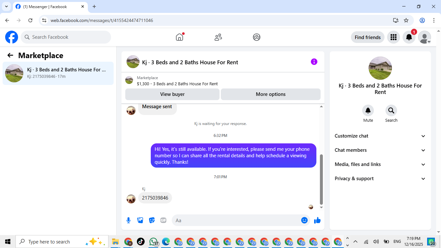Send a thumbs-up like
The image size is (441, 248).
317,220
